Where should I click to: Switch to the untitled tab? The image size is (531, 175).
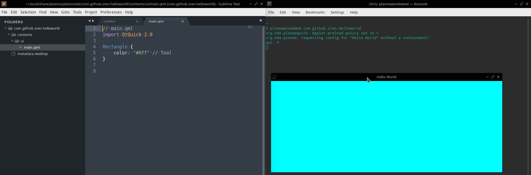[109, 21]
